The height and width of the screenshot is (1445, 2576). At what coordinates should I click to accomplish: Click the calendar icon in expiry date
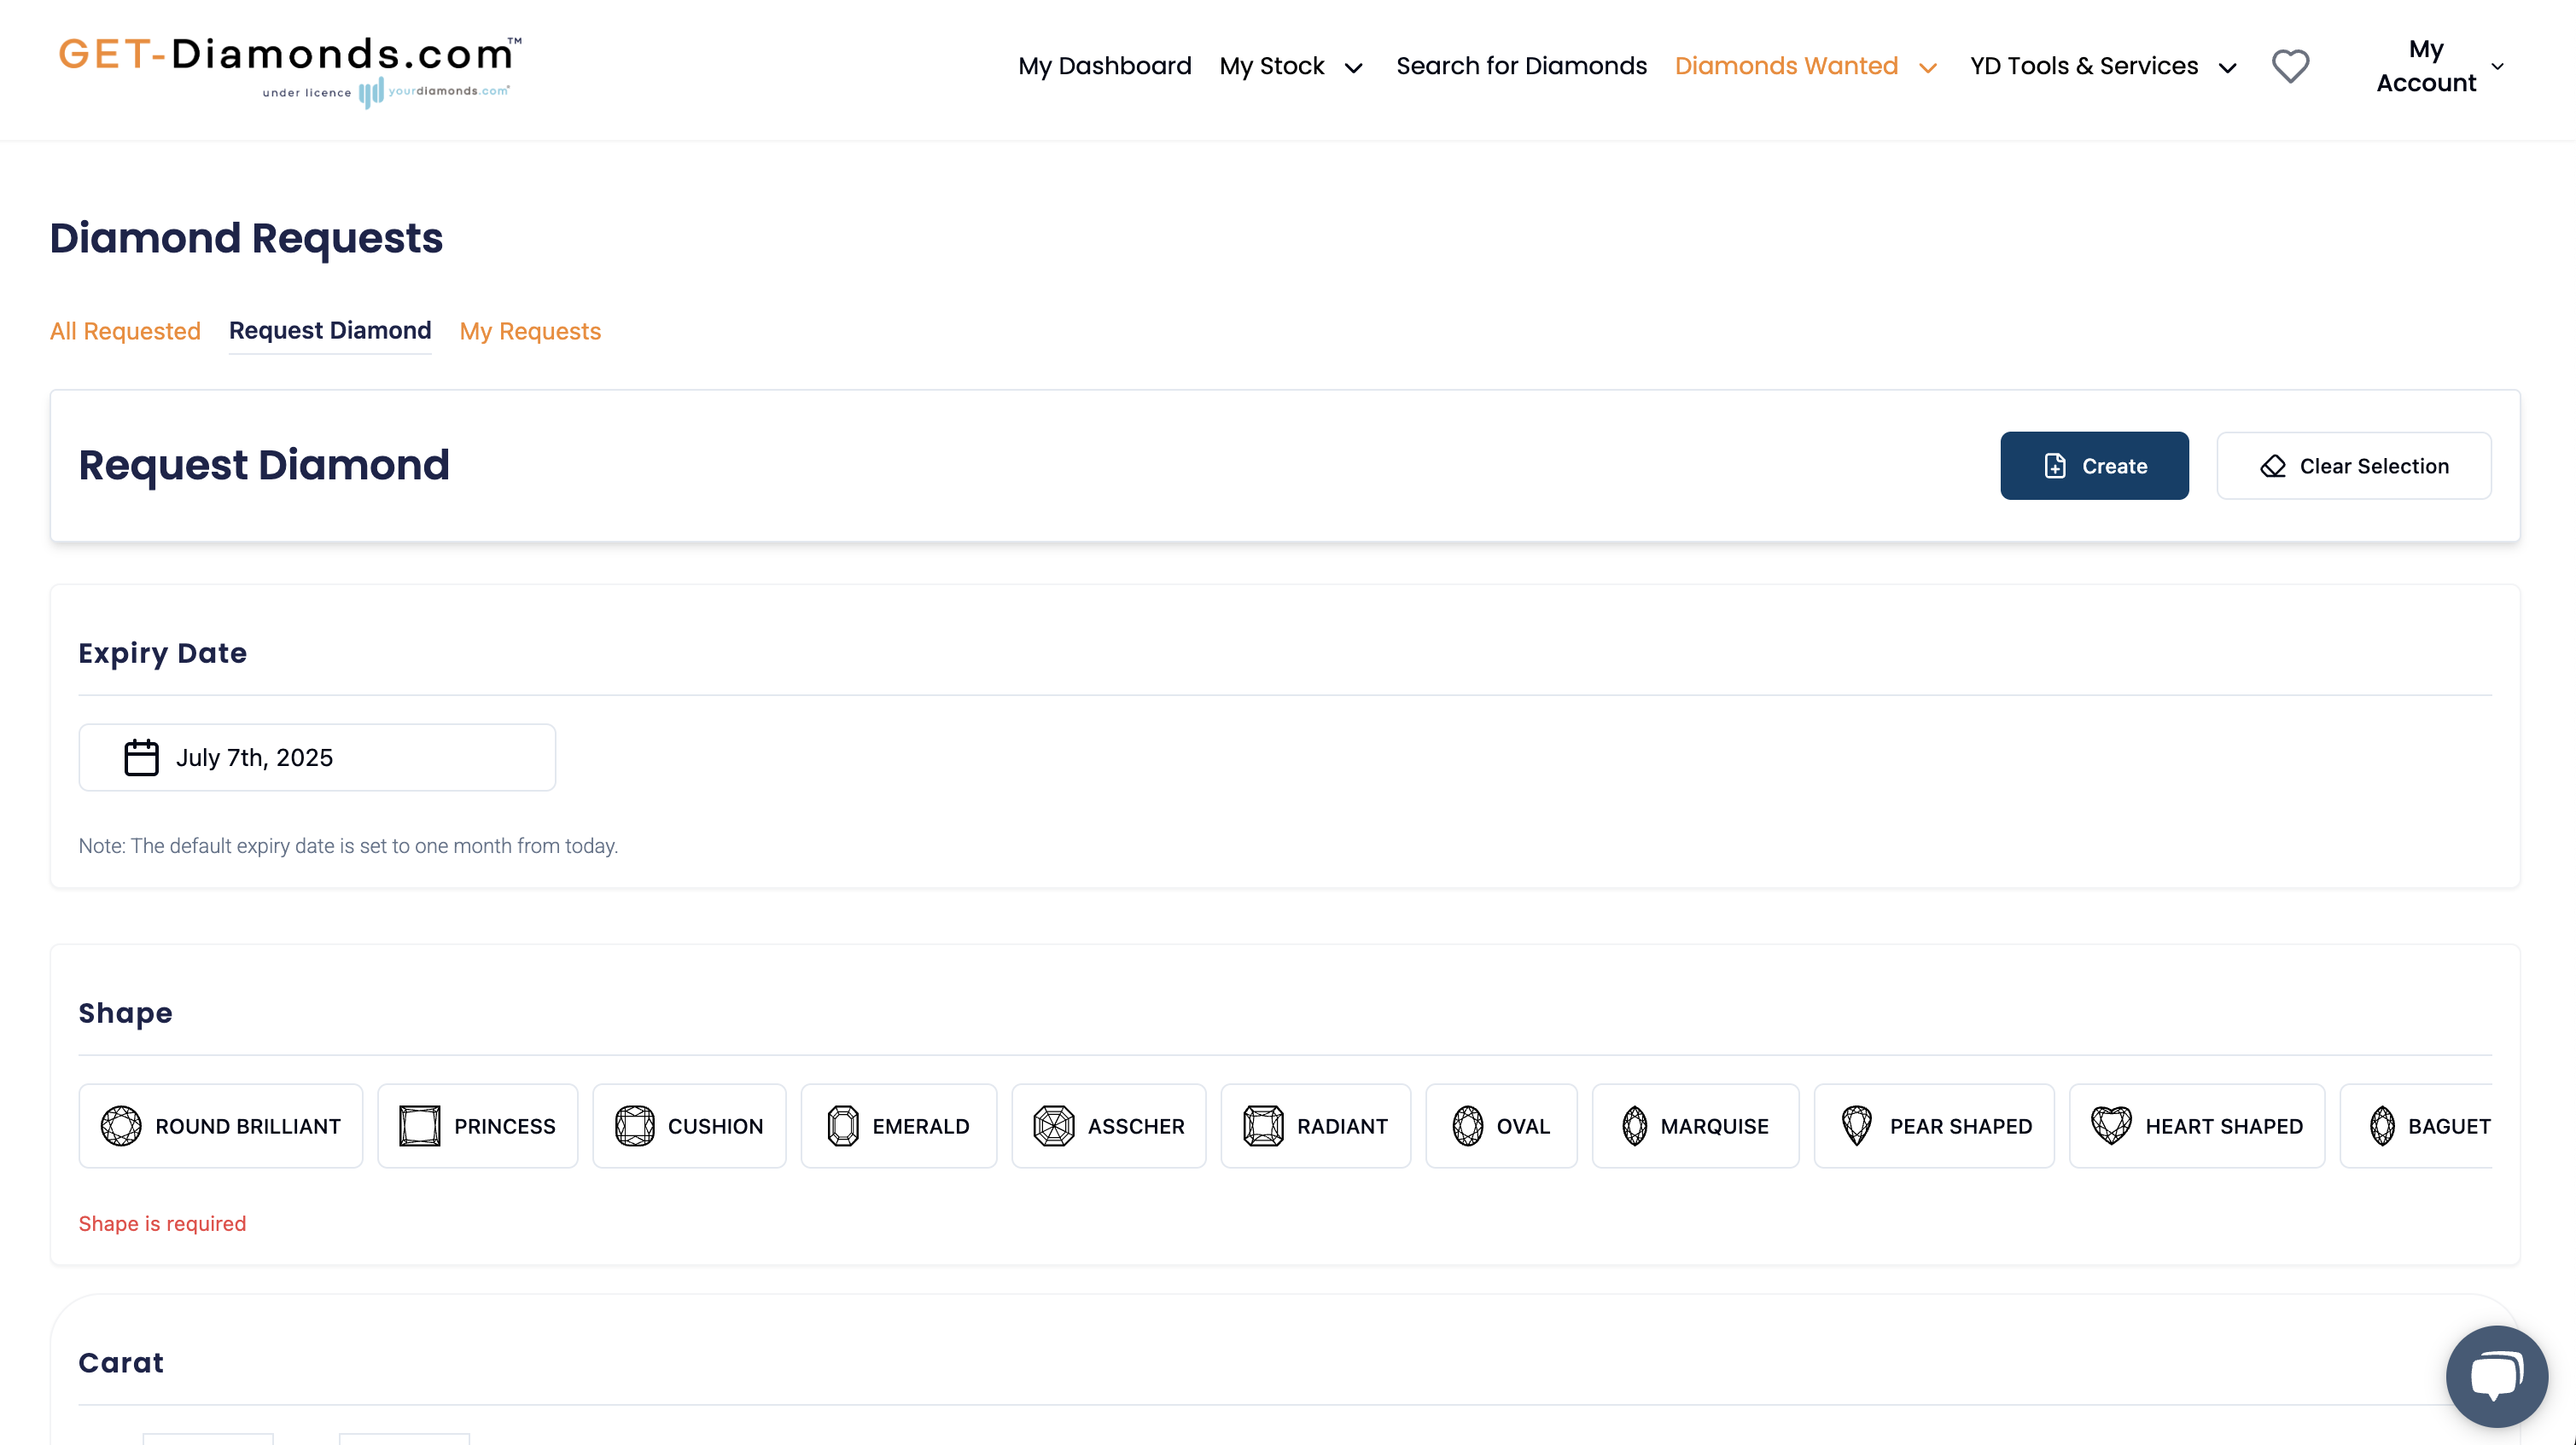(x=141, y=757)
